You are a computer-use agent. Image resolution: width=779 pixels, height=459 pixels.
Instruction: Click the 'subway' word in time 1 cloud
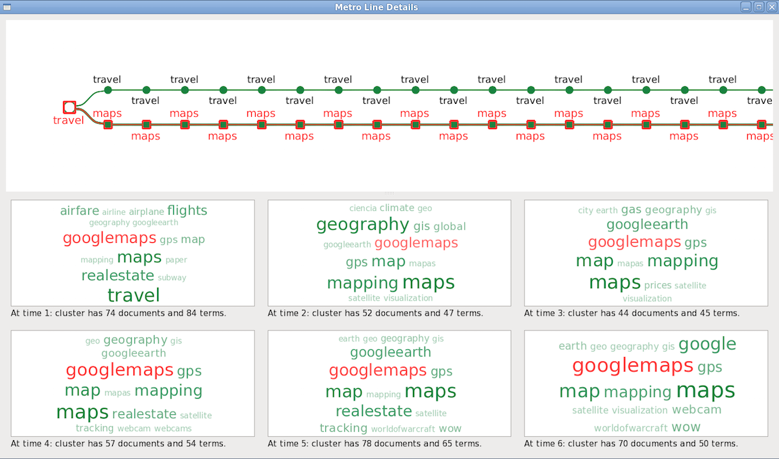[171, 278]
